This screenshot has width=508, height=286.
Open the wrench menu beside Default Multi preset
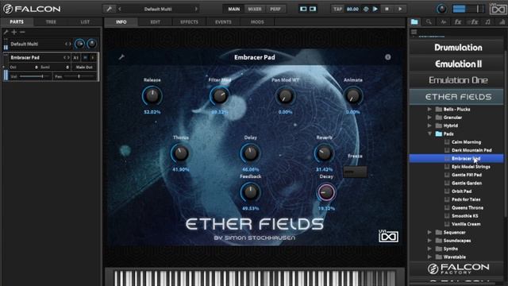[x=110, y=9]
